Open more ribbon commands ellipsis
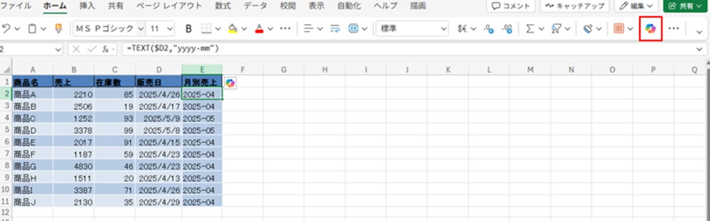The width and height of the screenshot is (710, 221). [x=673, y=28]
